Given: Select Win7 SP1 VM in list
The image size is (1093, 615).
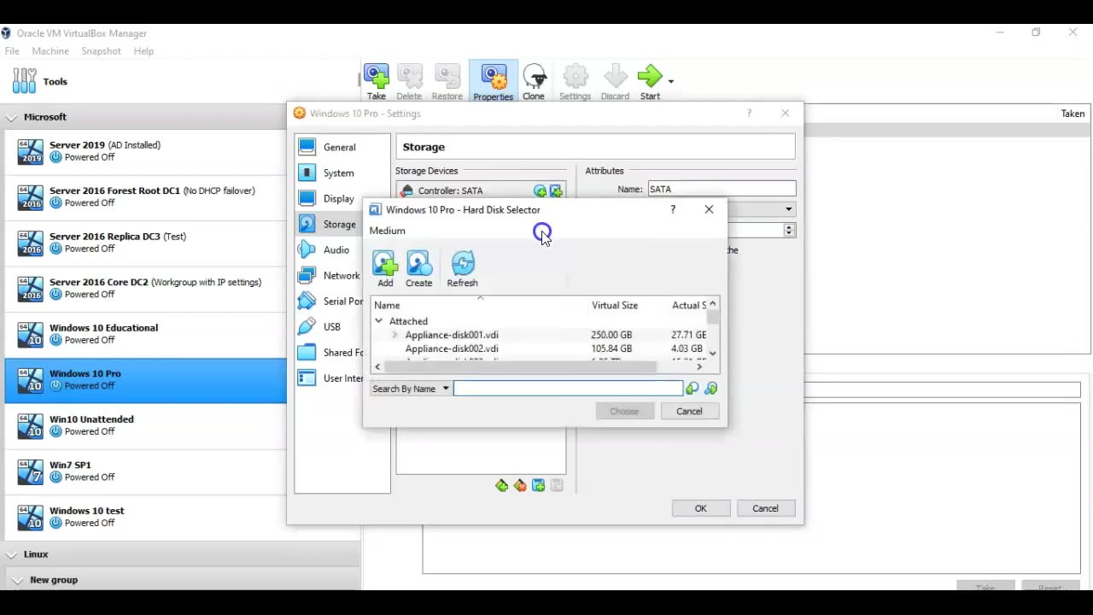Looking at the screenshot, I should [146, 471].
